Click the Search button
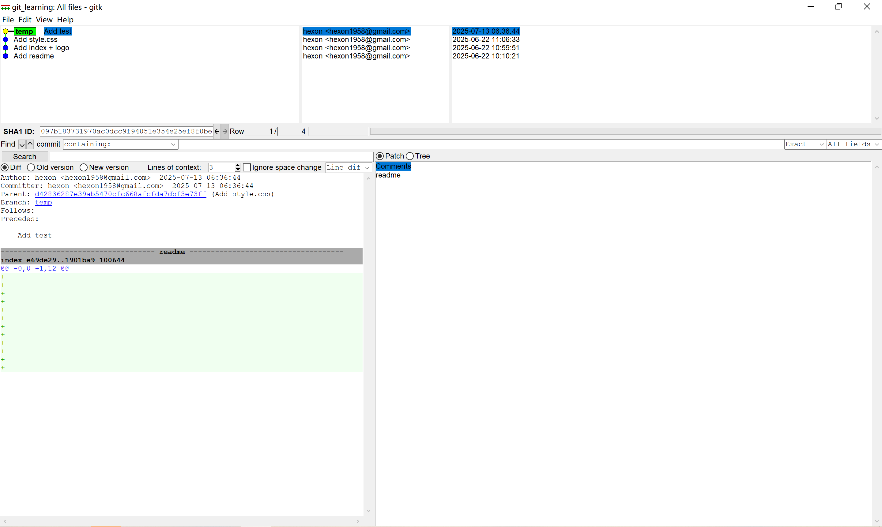 point(24,157)
